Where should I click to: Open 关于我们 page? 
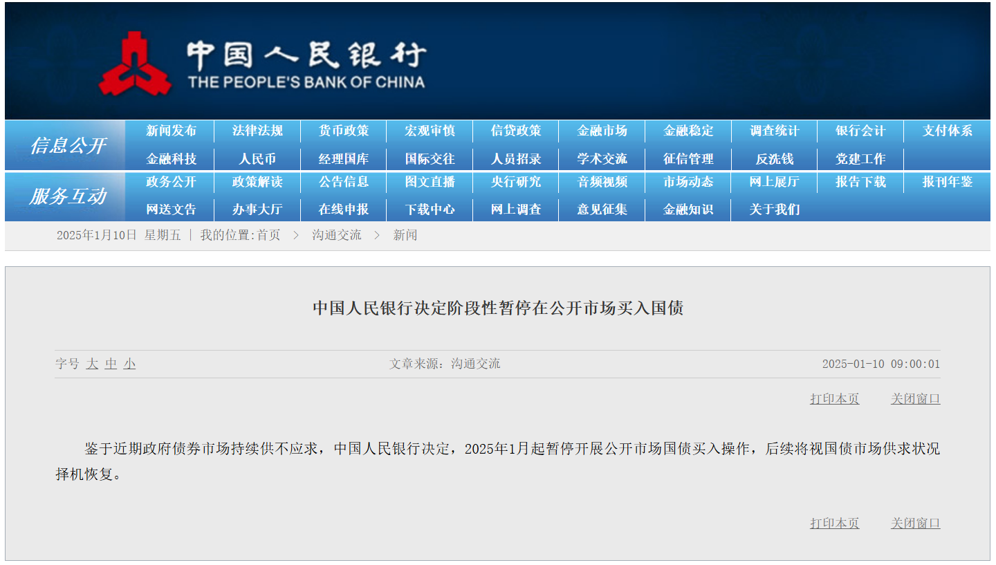coord(775,210)
